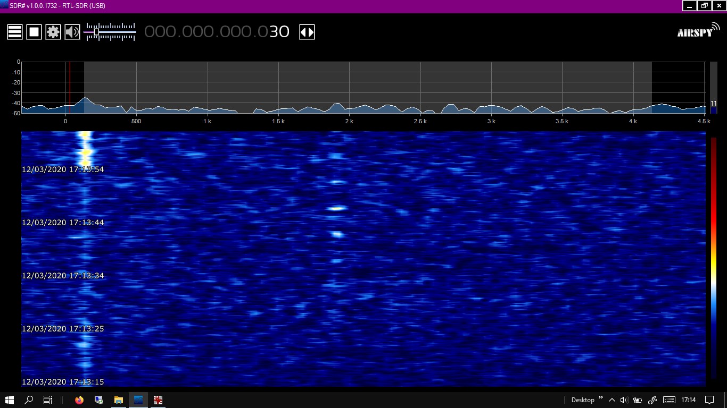Screen dimensions: 727x408
Task: Click the frequency digit 3 in the tuner
Action: pyautogui.click(x=274, y=32)
